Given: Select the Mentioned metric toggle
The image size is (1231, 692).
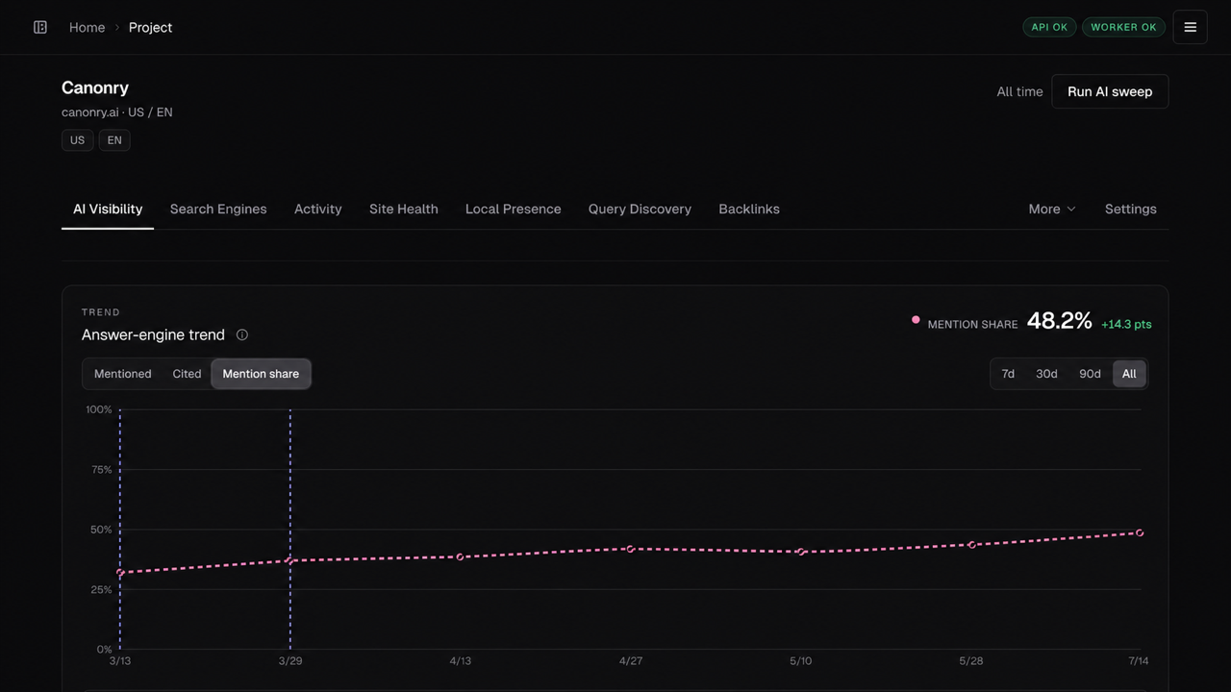Looking at the screenshot, I should pos(122,374).
